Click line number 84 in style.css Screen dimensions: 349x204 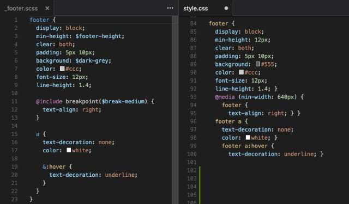coord(193,23)
